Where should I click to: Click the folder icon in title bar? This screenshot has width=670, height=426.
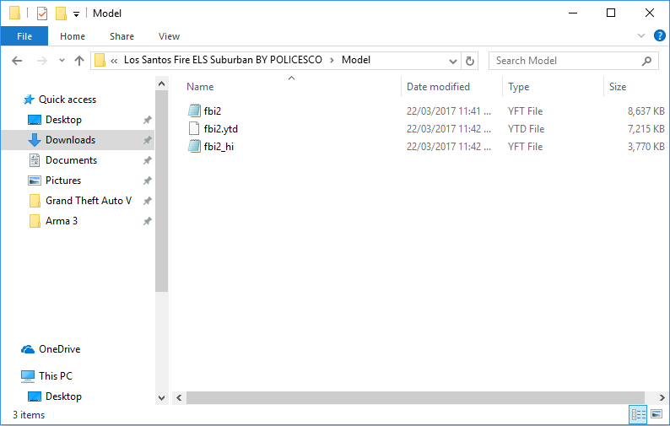(15, 13)
